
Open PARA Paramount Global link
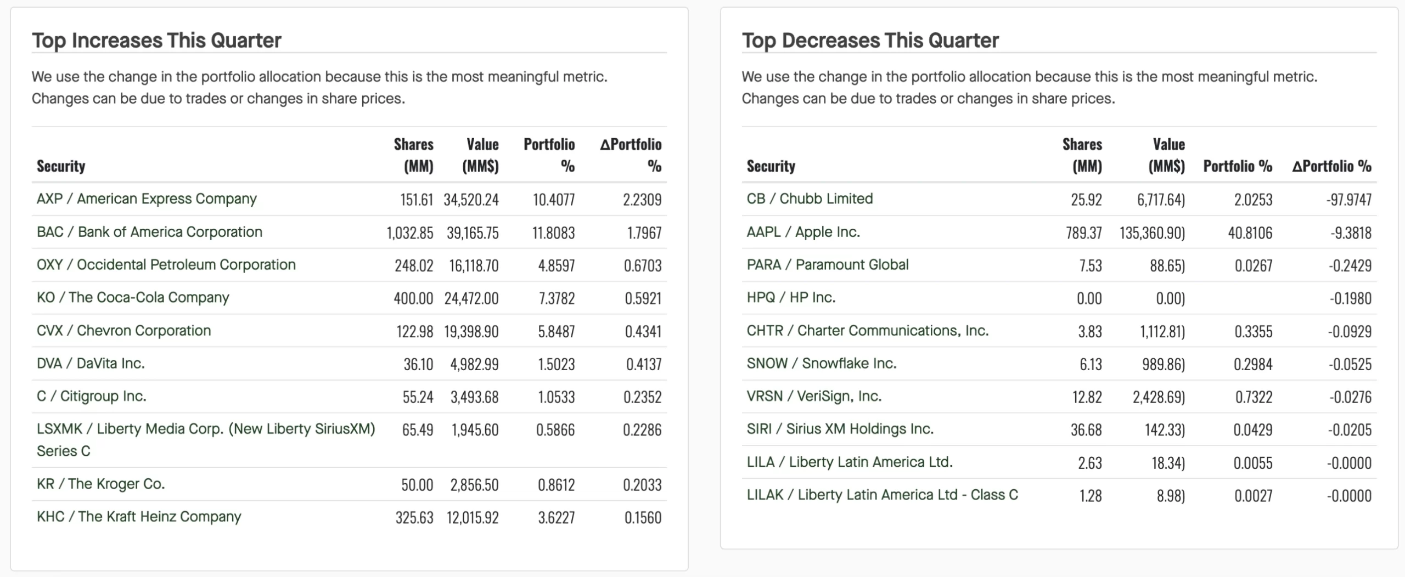[x=828, y=264]
